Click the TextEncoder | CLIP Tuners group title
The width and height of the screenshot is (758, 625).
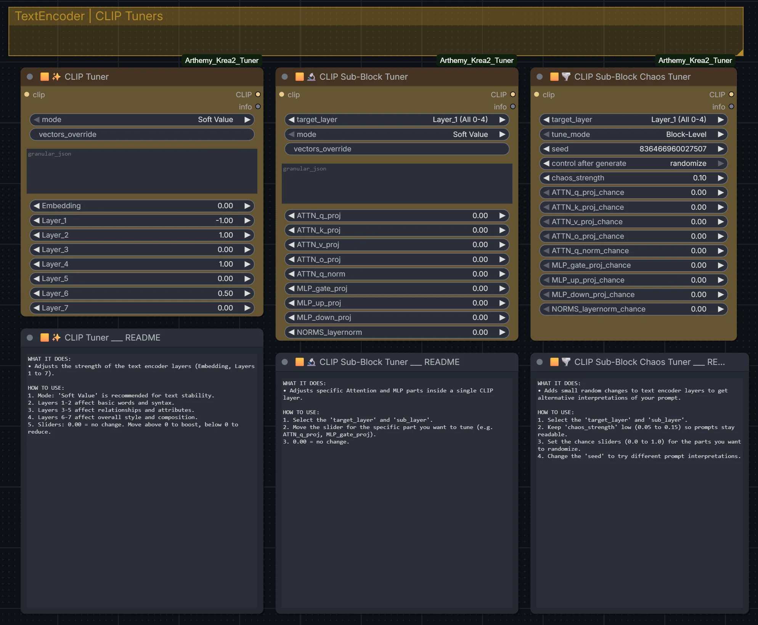pyautogui.click(x=89, y=16)
